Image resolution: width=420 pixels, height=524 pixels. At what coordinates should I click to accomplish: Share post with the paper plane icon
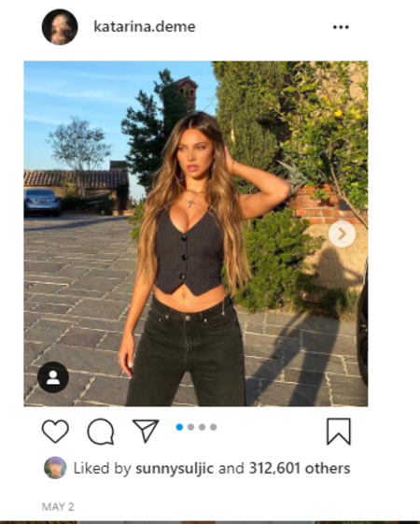[146, 432]
